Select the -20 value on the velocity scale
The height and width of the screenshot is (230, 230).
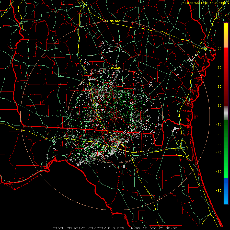pos(218,134)
